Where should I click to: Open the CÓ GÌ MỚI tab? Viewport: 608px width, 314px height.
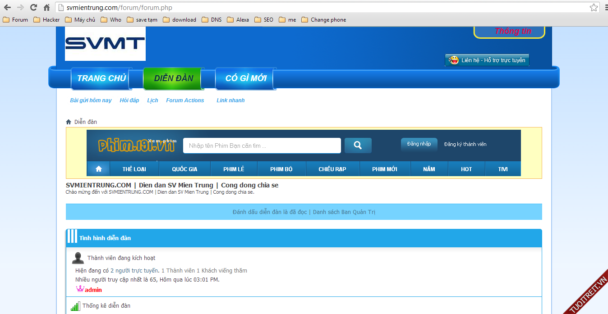click(246, 78)
